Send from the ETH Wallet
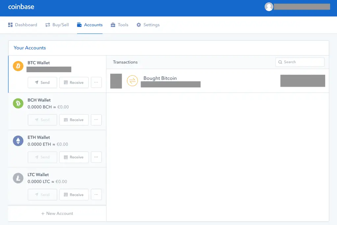337x225 pixels. [x=42, y=157]
